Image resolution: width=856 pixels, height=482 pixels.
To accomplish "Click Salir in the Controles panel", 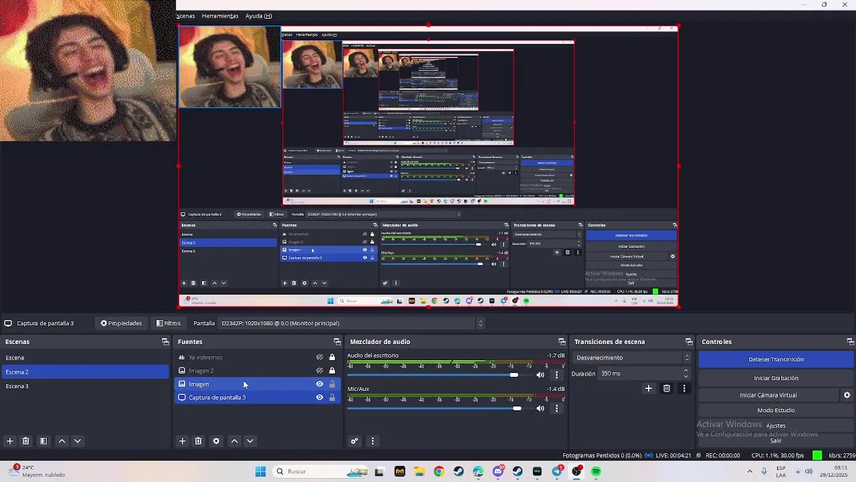I will coord(776,440).
